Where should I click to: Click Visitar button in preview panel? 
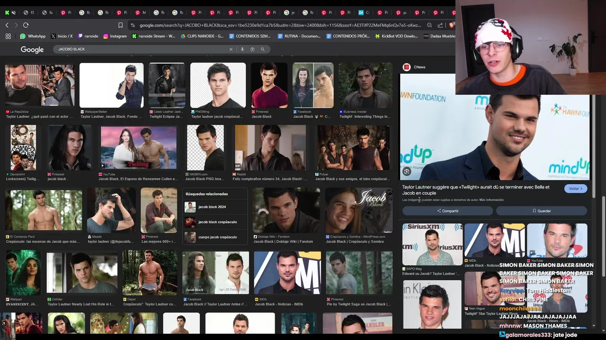click(576, 188)
